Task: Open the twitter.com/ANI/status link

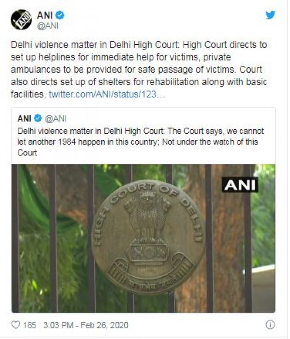Action: (107, 94)
